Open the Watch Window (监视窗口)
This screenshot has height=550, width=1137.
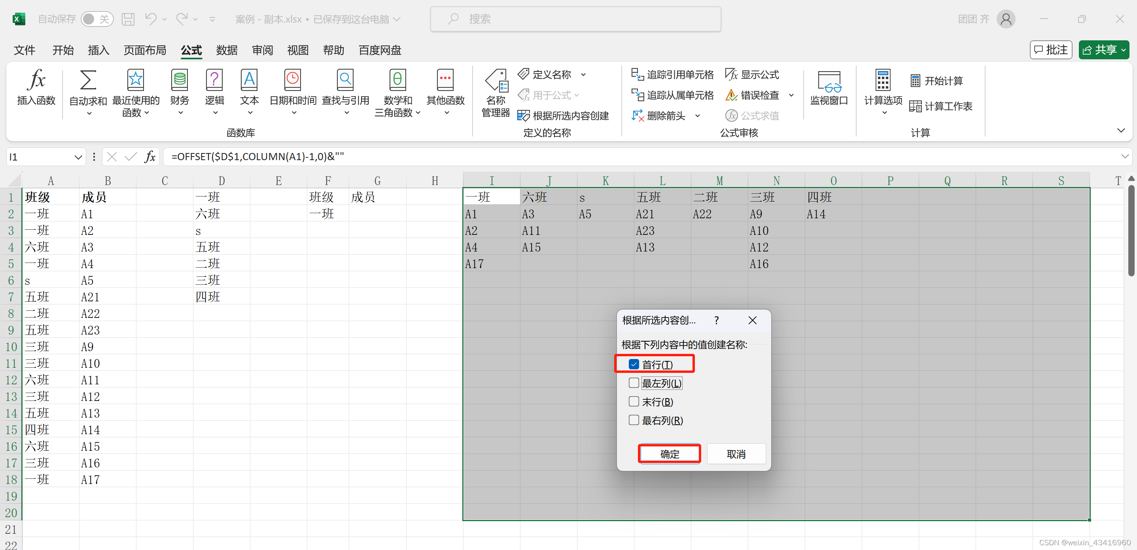pos(829,88)
